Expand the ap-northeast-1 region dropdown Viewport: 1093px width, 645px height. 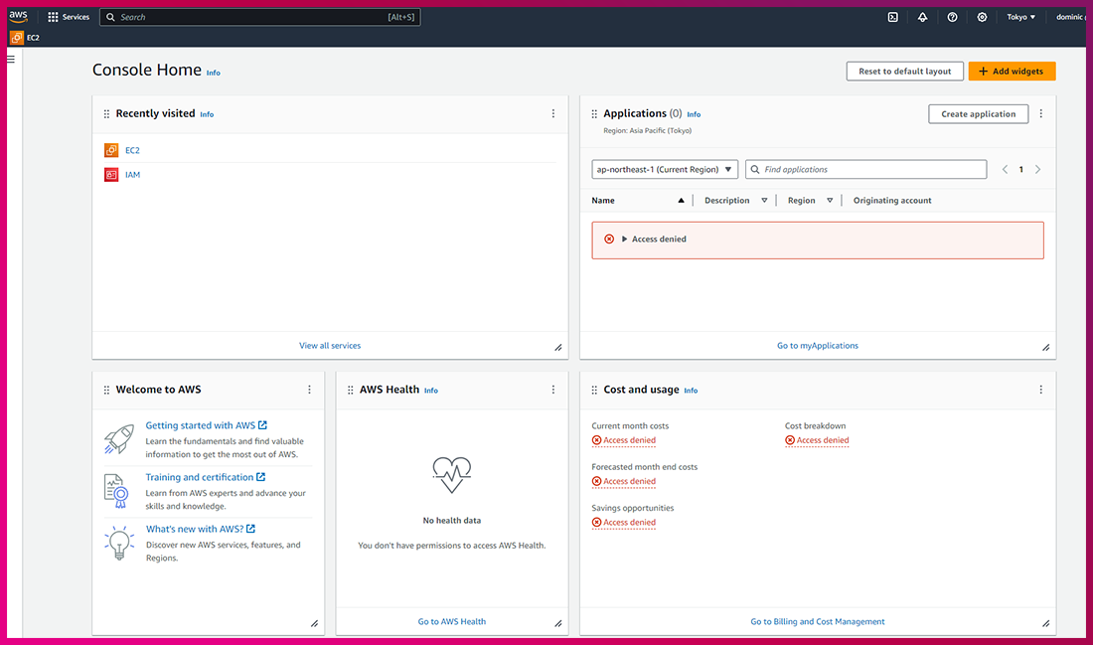tap(665, 170)
